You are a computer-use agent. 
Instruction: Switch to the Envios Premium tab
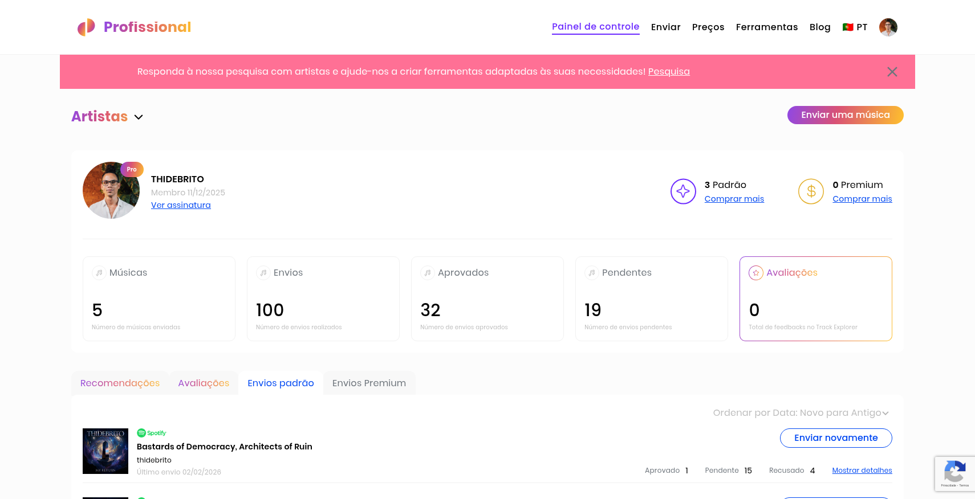pos(369,383)
